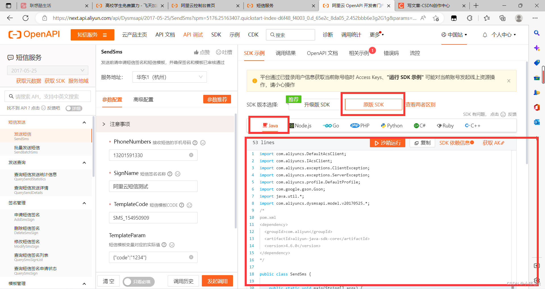Copy the code with the 复制 button
The height and width of the screenshot is (289, 545).
coord(423,143)
